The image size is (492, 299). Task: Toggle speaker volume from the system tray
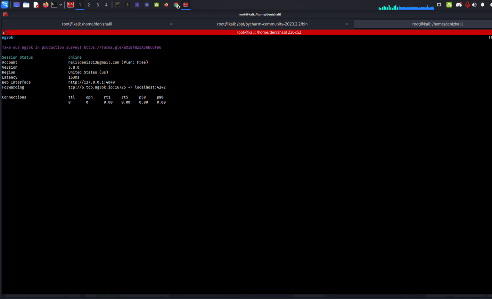(x=474, y=4)
